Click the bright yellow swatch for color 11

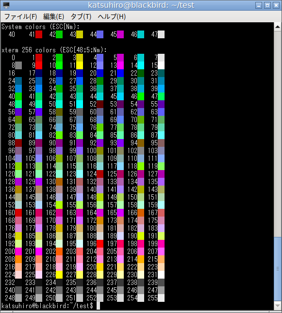point(80,65)
